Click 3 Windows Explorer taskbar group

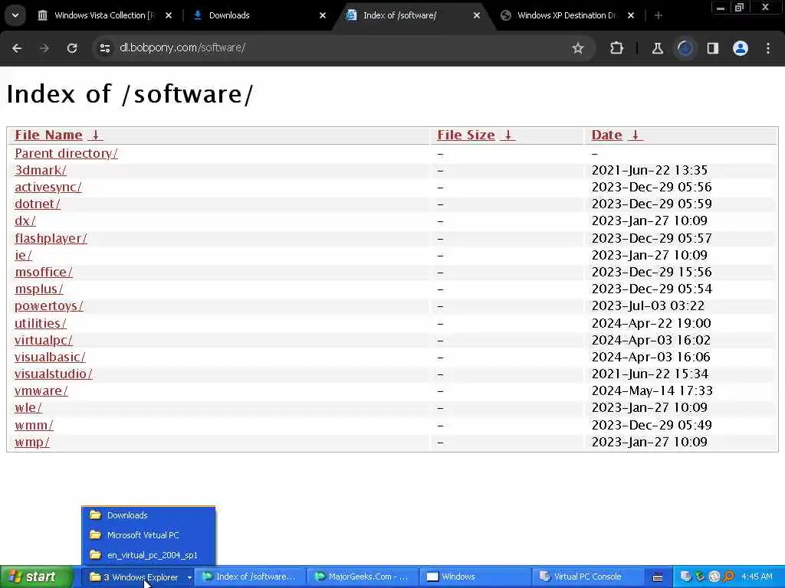tap(138, 577)
